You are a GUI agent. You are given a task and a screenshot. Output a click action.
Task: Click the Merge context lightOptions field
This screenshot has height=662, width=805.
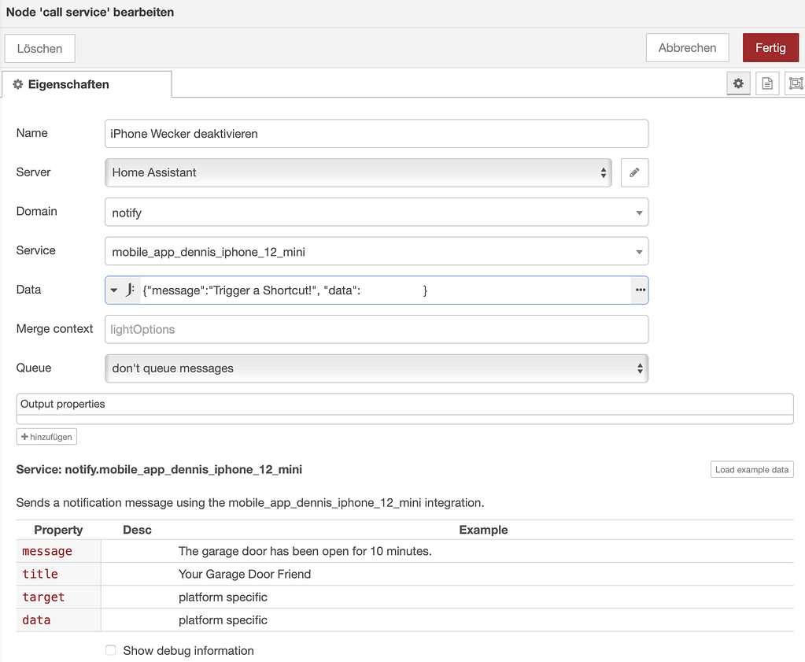[375, 328]
